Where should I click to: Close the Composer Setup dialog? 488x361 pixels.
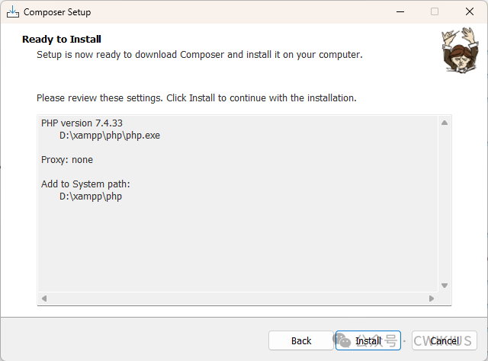pyautogui.click(x=469, y=11)
